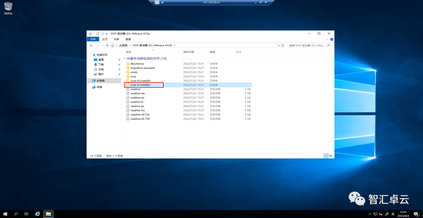Switch to details view icon
Viewport: 423px width, 218px height.
point(326,156)
